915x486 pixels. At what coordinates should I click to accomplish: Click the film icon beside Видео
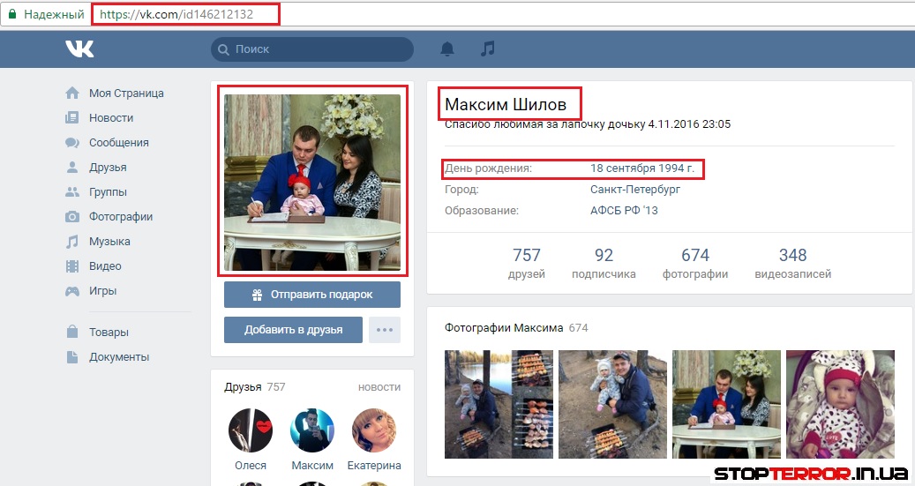72,266
